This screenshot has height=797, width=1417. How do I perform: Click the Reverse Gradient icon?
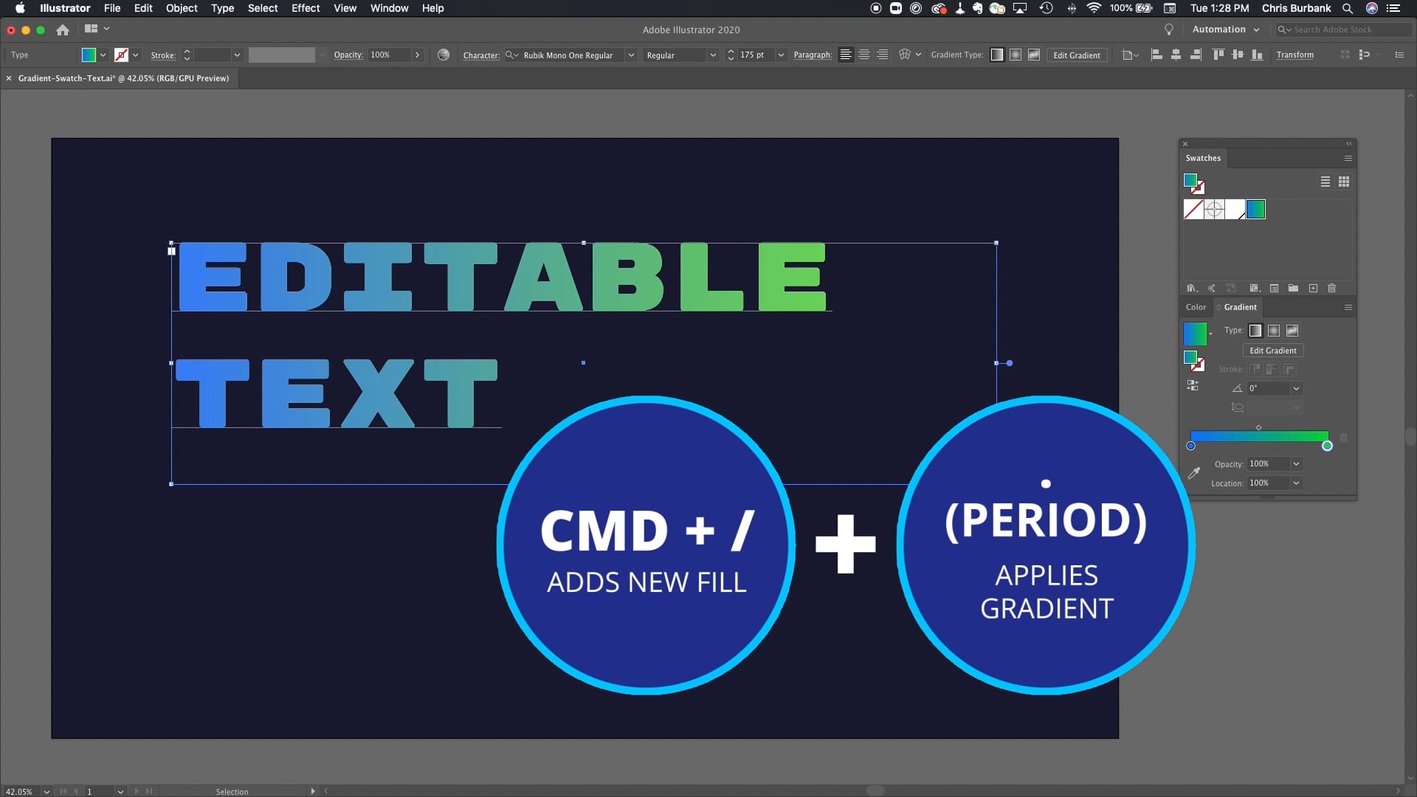pyautogui.click(x=1193, y=385)
